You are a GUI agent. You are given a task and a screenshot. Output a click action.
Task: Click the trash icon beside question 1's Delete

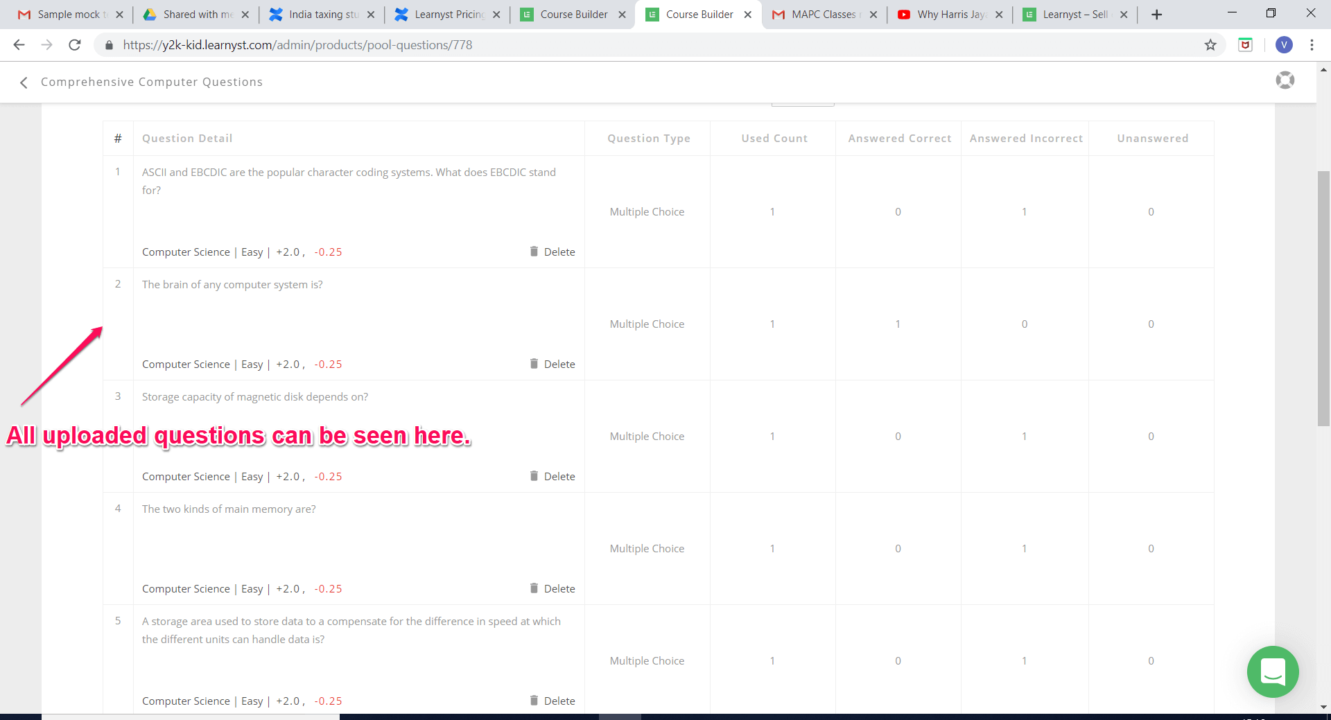point(534,252)
